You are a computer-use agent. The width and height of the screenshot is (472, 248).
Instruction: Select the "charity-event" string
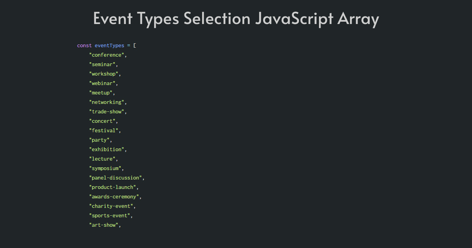(111, 206)
